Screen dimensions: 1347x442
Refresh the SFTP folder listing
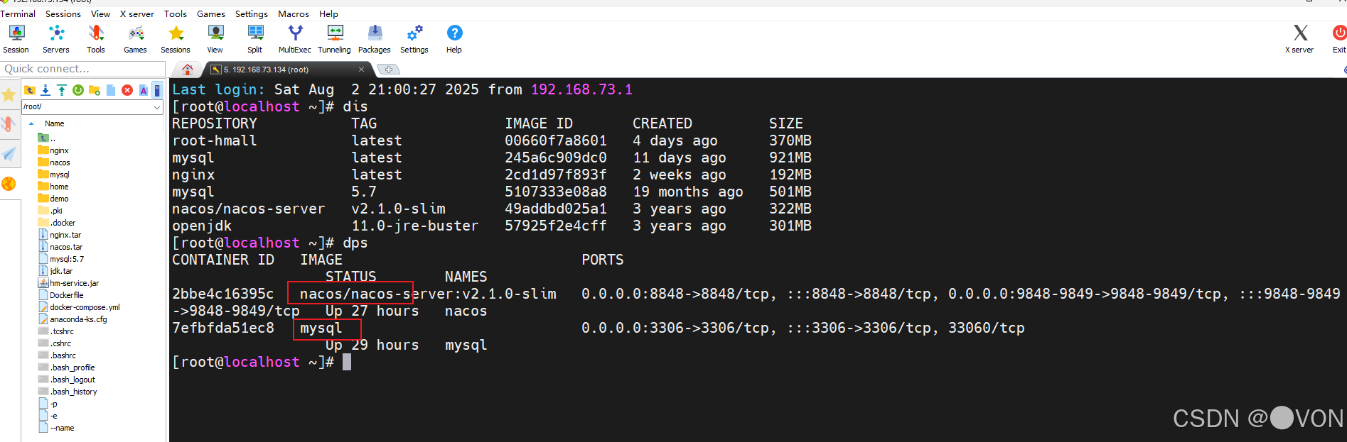click(78, 90)
